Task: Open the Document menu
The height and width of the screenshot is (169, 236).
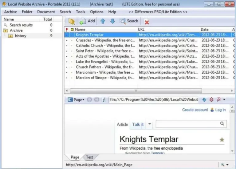Action: click(46, 12)
